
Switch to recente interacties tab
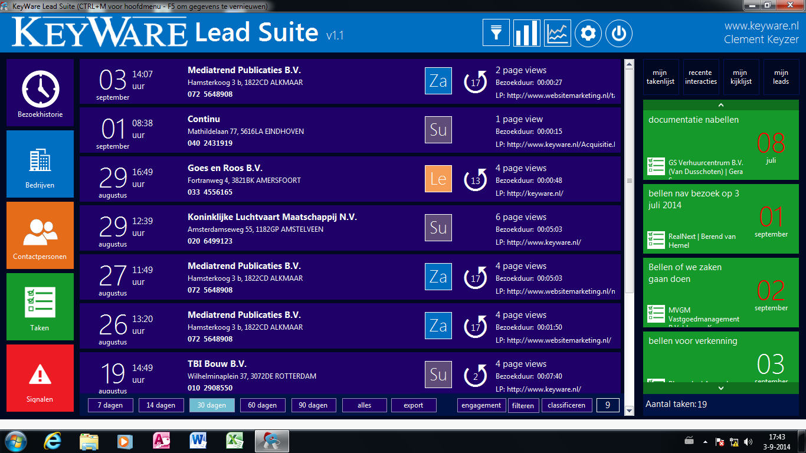point(700,77)
